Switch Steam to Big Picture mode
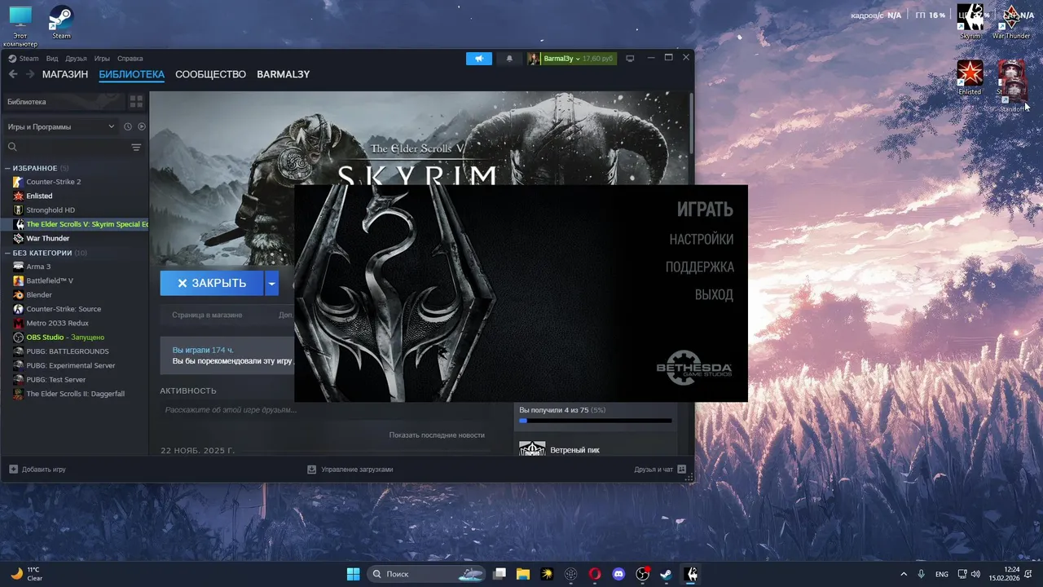Image resolution: width=1043 pixels, height=587 pixels. tap(629, 59)
